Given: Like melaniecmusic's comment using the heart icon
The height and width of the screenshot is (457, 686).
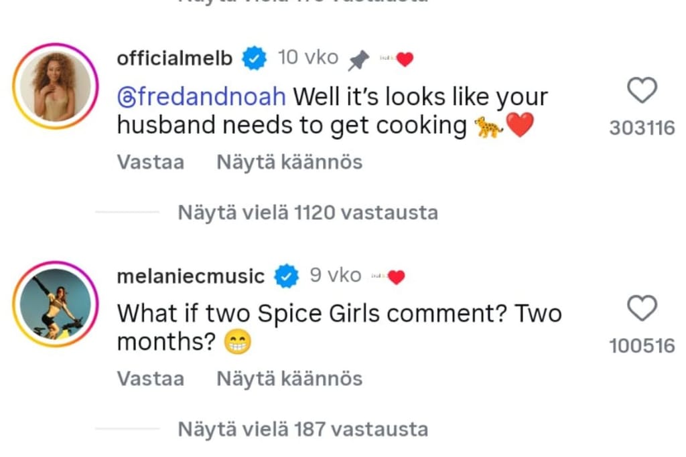Looking at the screenshot, I should click(x=642, y=308).
